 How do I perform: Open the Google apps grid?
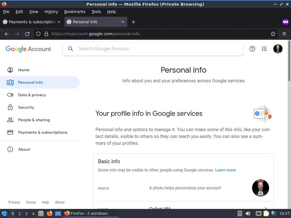264,49
